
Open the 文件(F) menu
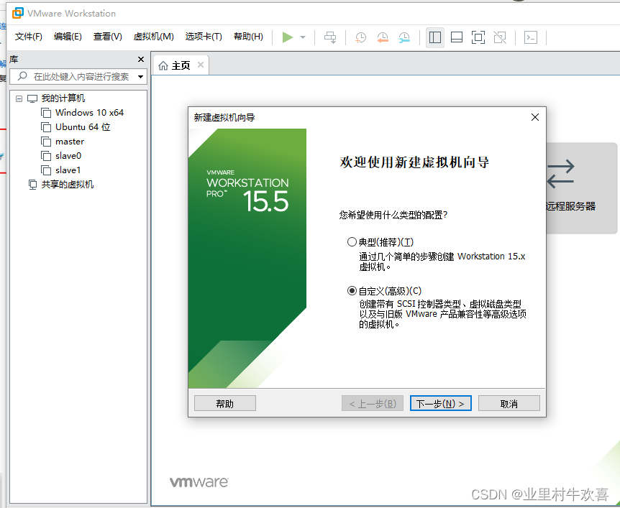[x=29, y=37]
